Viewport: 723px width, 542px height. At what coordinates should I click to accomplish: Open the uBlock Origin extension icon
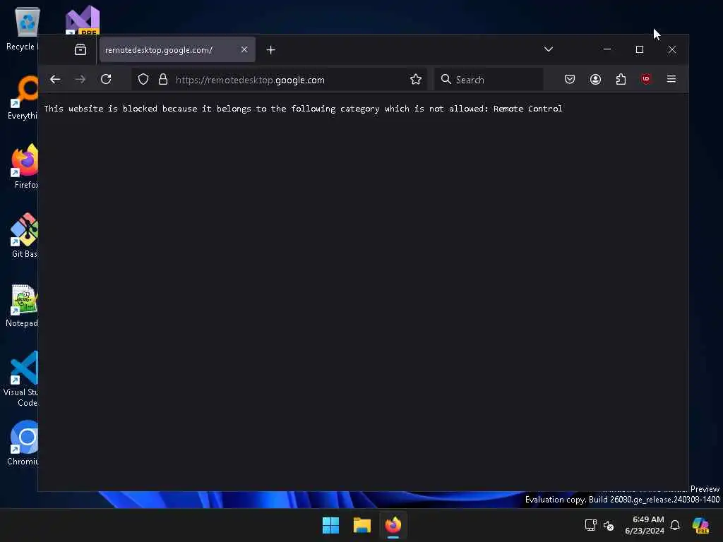tap(646, 79)
